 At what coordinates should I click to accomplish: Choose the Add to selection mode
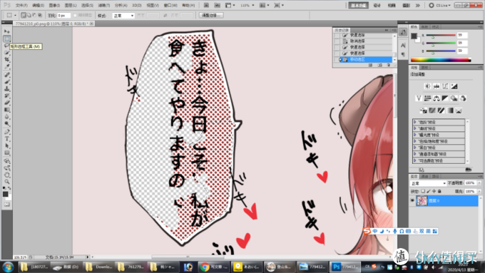29,15
